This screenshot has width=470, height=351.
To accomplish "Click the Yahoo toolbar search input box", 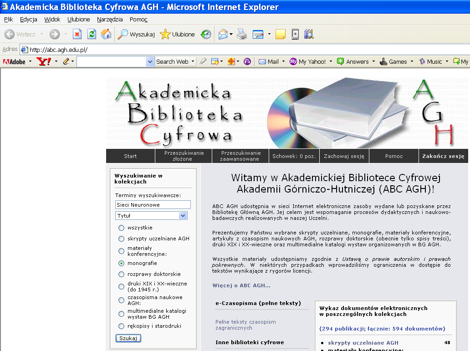I will (x=112, y=62).
